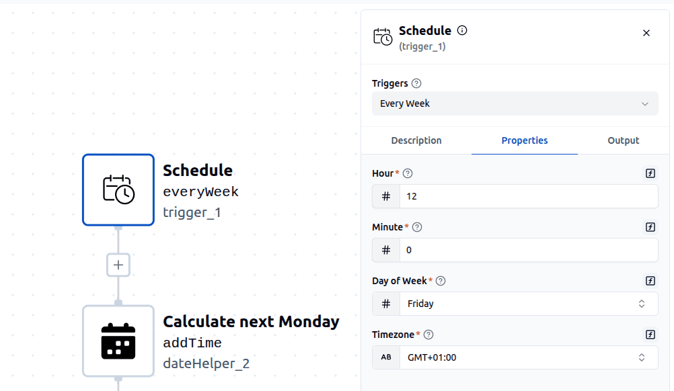Open expression editor icon for Hour field
The image size is (674, 391).
click(x=650, y=173)
